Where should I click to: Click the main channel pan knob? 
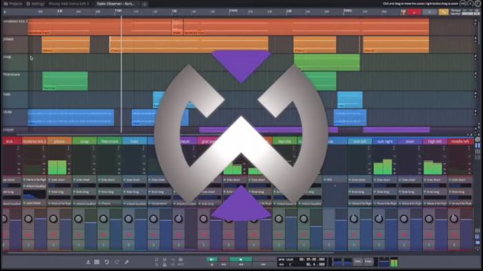pos(404,219)
